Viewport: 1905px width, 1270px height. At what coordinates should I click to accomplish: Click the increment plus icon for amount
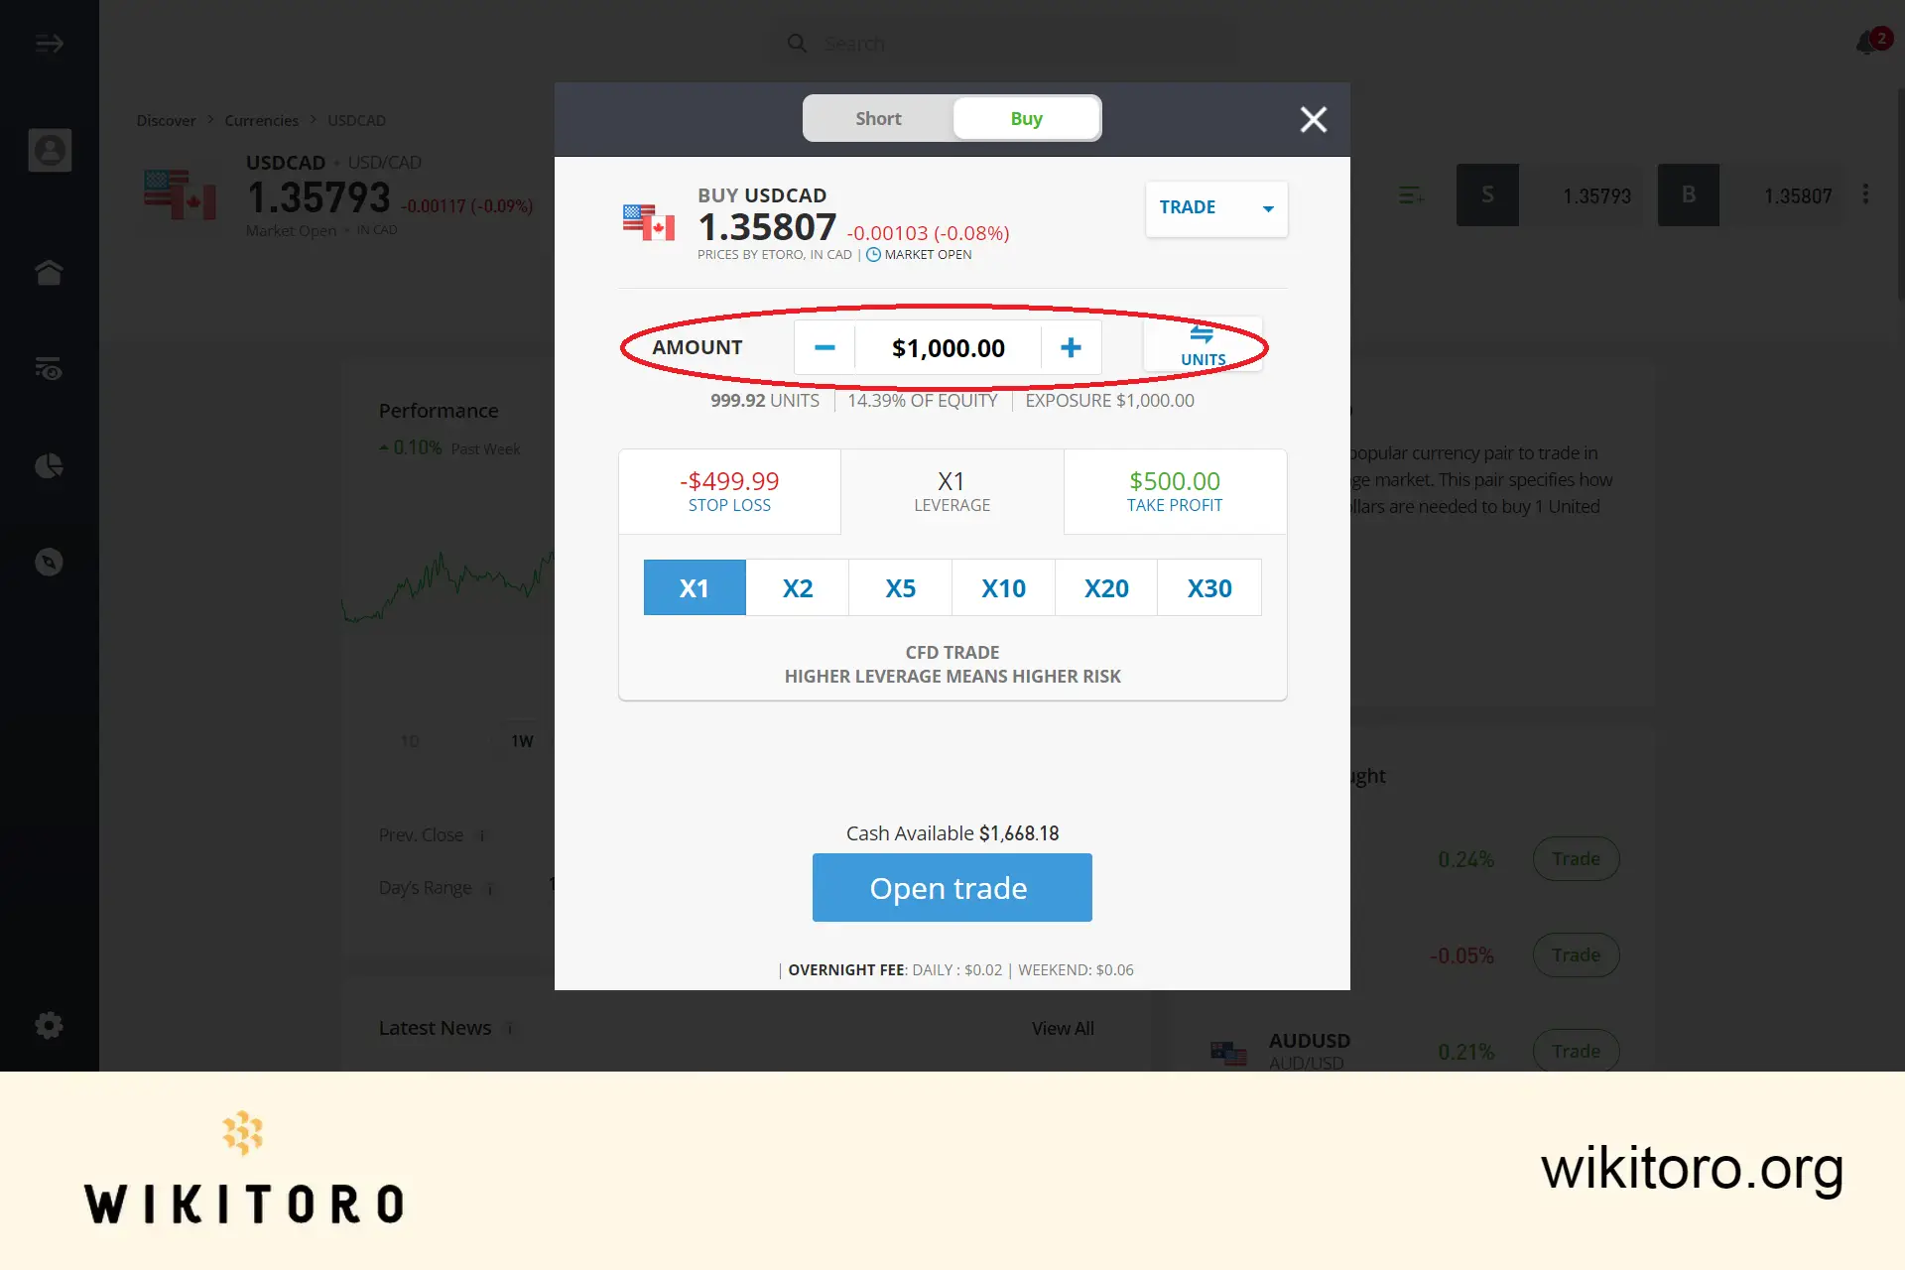1072,346
